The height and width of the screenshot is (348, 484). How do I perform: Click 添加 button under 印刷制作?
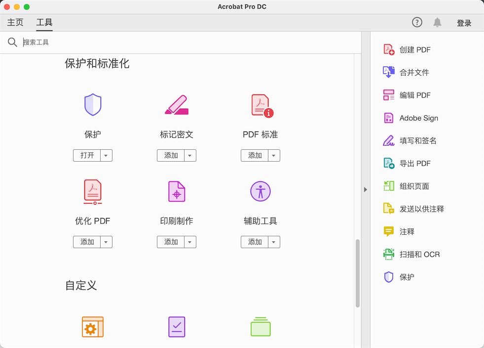pyautogui.click(x=171, y=242)
